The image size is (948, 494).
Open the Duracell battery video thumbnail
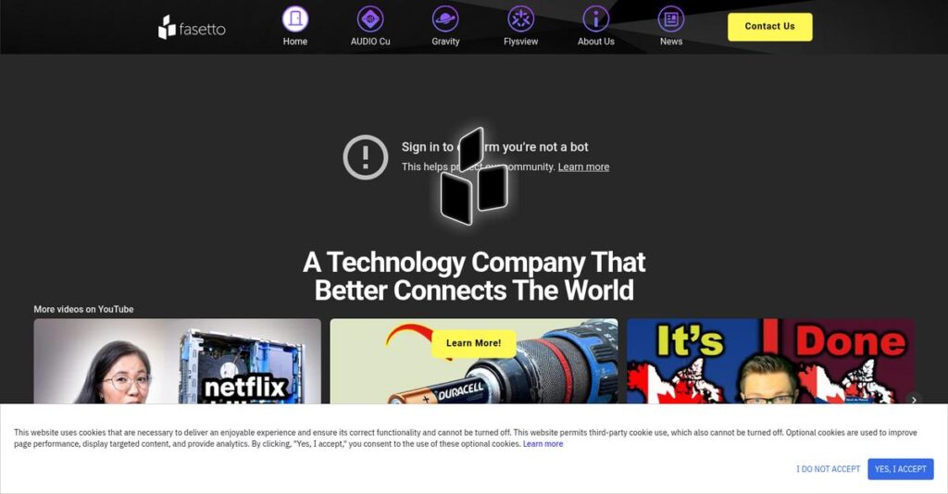[x=473, y=361]
